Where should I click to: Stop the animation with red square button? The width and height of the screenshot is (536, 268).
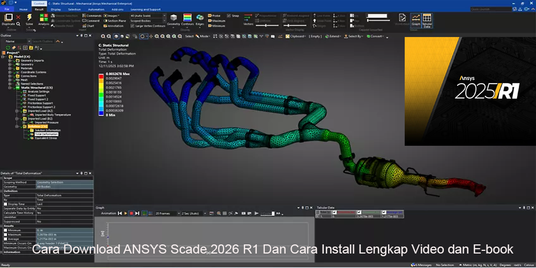click(131, 213)
